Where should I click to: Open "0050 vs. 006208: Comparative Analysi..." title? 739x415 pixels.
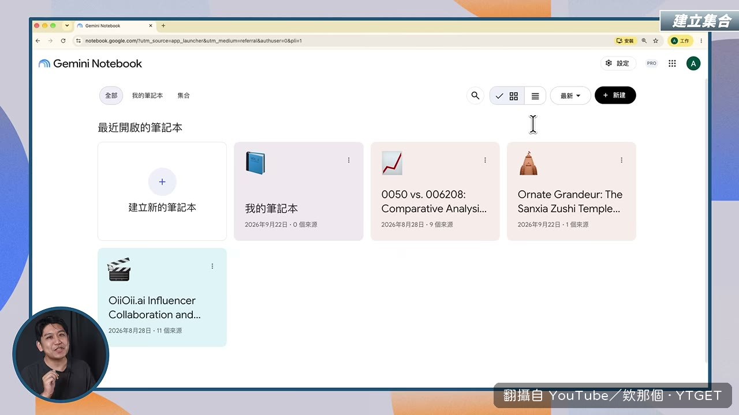tap(434, 202)
